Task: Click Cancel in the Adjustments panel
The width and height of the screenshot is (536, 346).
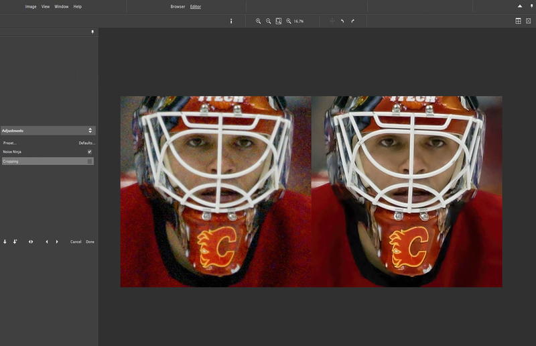Action: pyautogui.click(x=76, y=241)
